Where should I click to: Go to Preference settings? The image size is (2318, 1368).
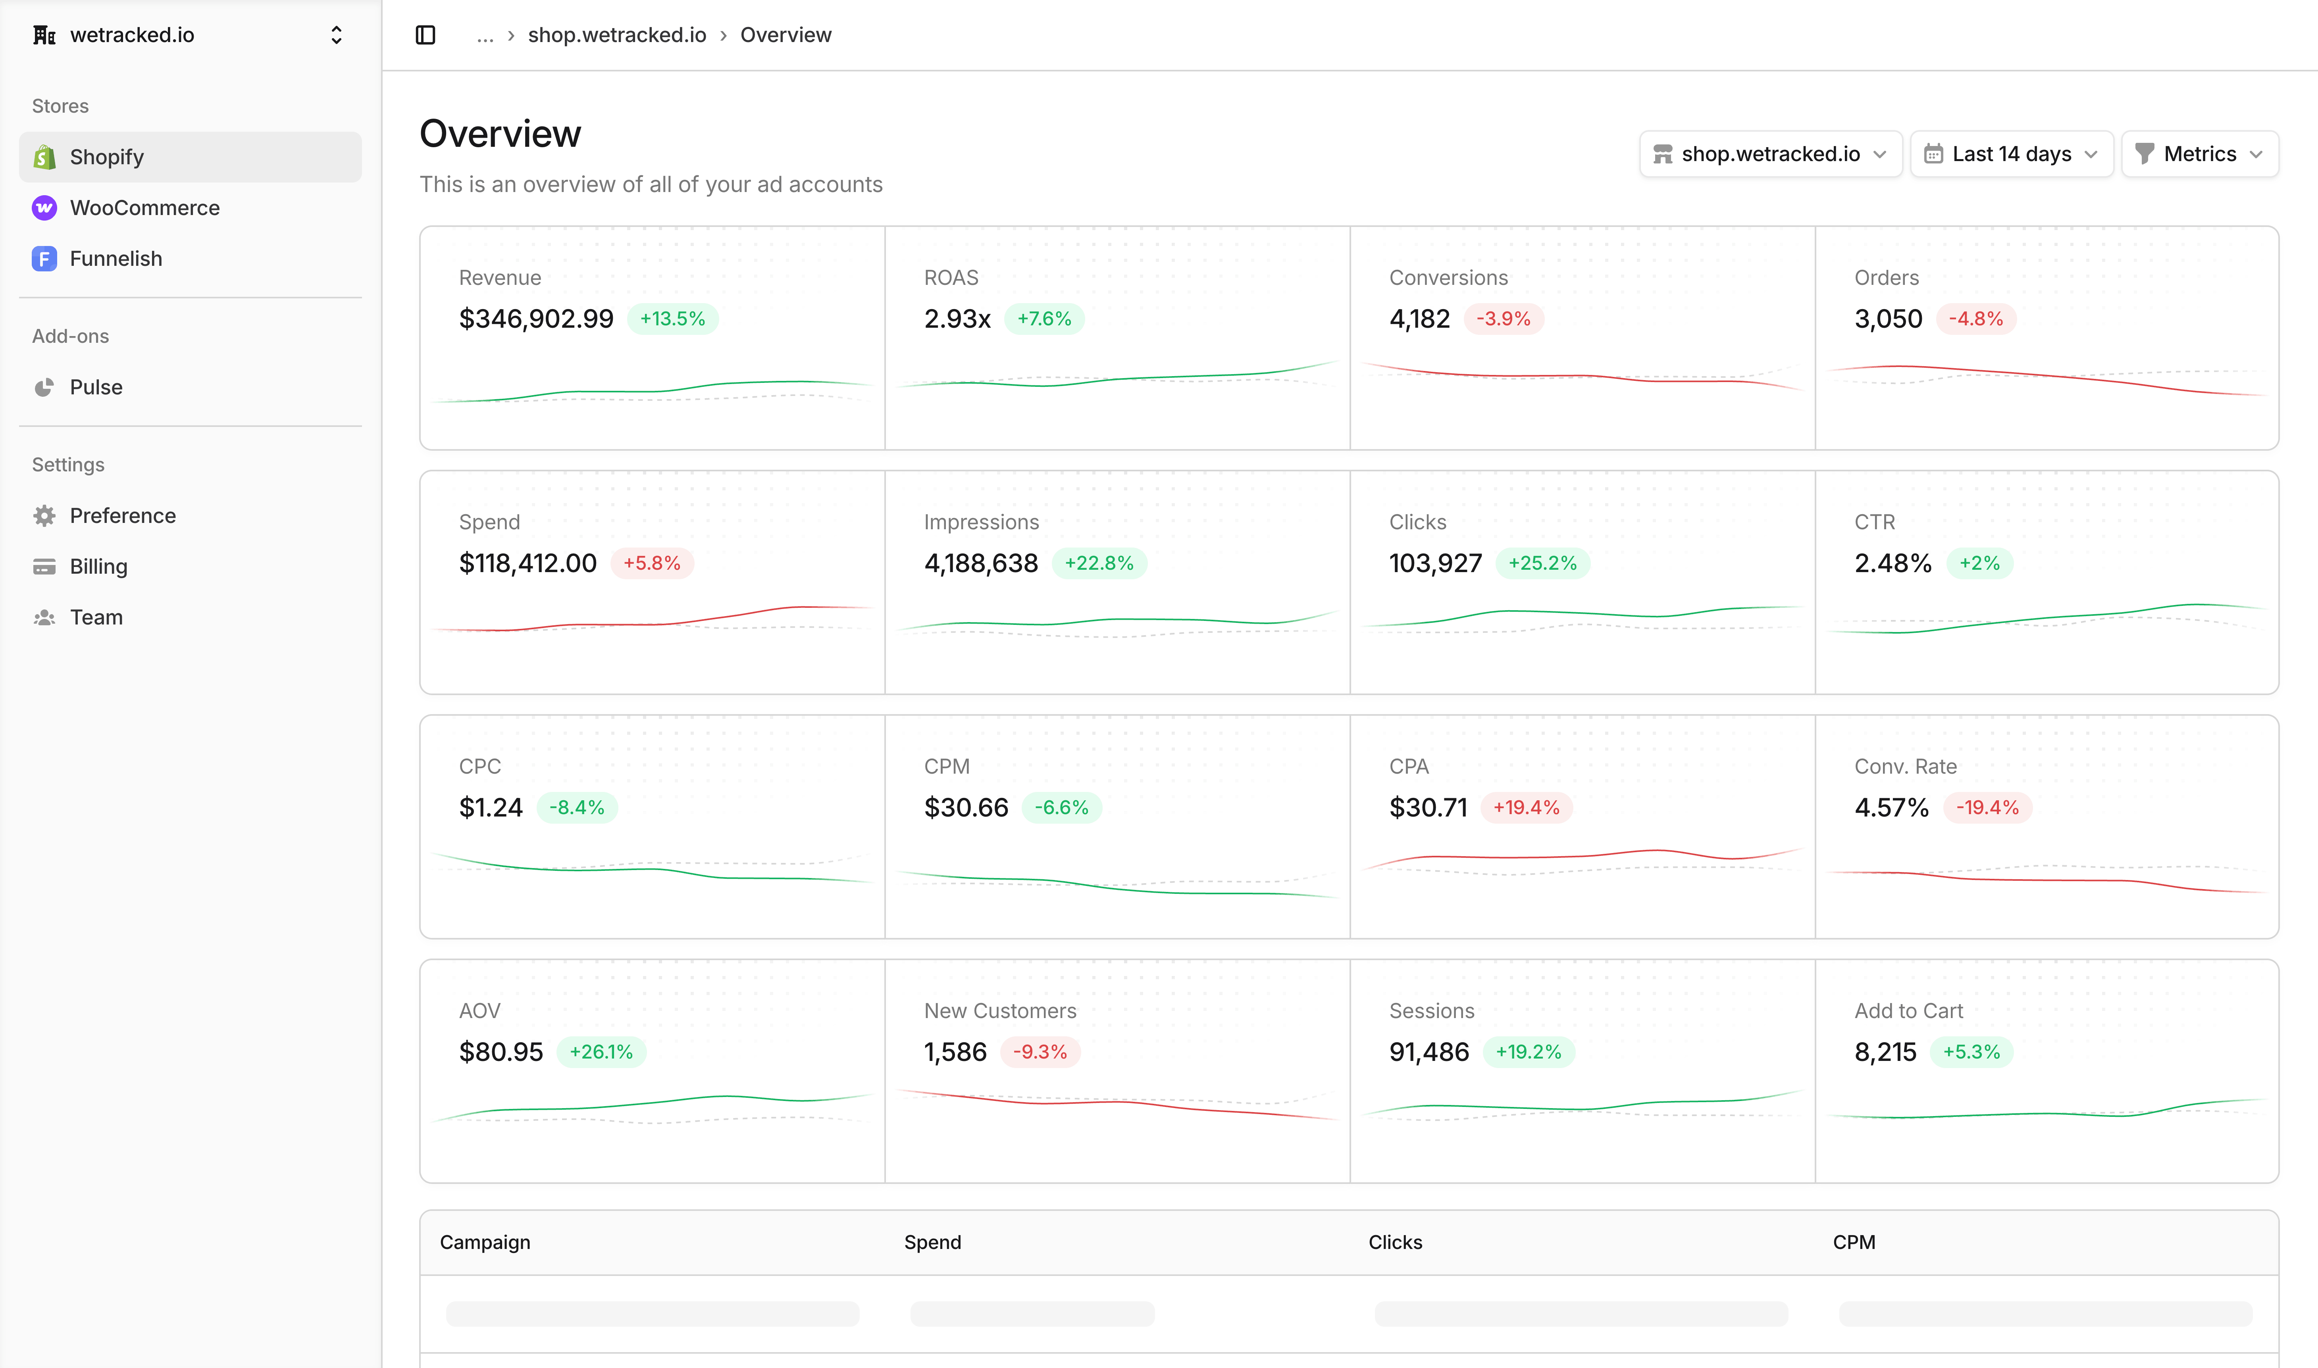(x=190, y=515)
